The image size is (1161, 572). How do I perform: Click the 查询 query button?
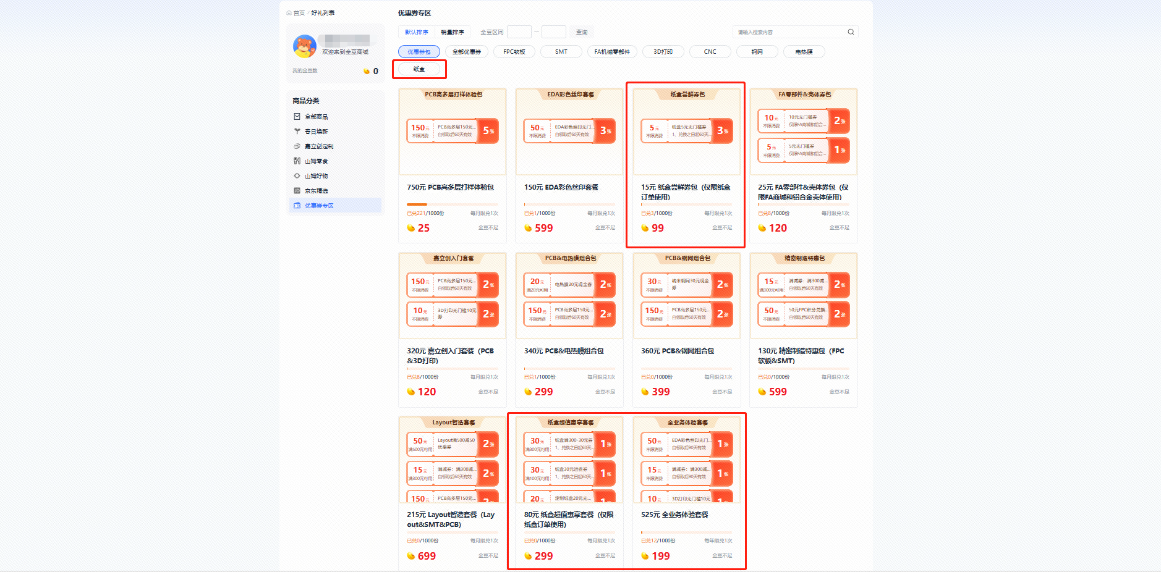tap(581, 32)
